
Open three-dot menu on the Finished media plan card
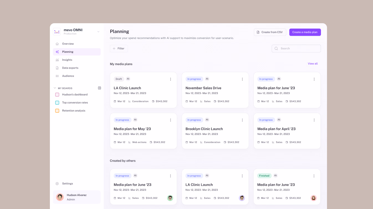pyautogui.click(x=314, y=176)
